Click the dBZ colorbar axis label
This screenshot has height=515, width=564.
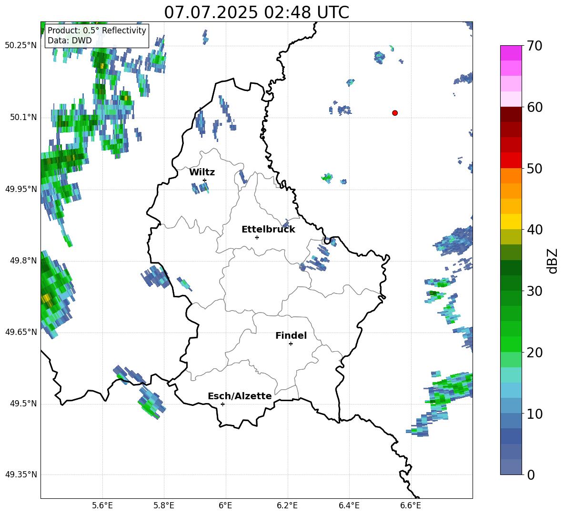[553, 261]
